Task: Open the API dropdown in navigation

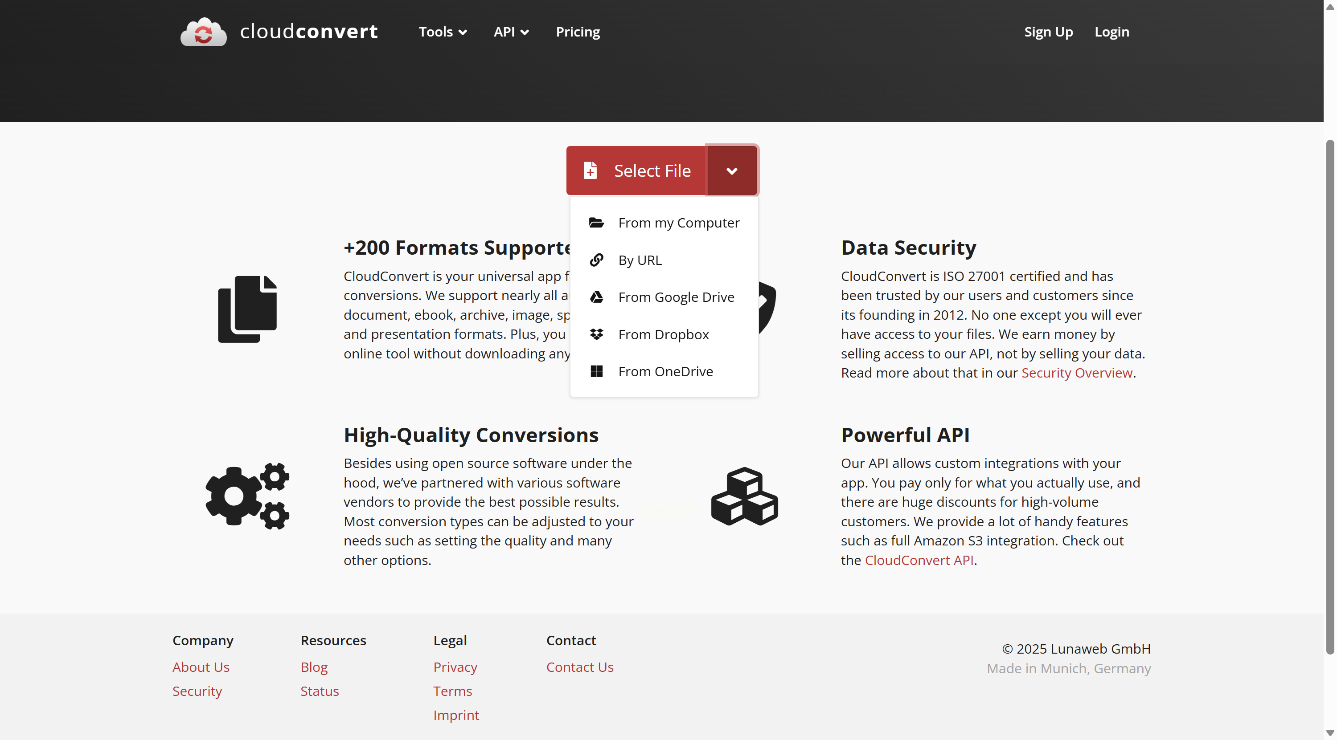Action: click(x=511, y=32)
